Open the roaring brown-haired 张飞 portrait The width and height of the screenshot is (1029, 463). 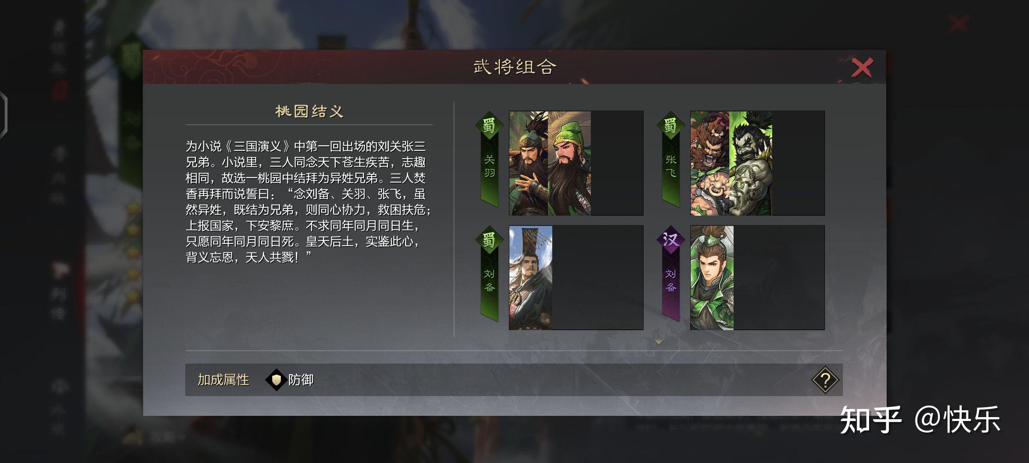(x=710, y=163)
